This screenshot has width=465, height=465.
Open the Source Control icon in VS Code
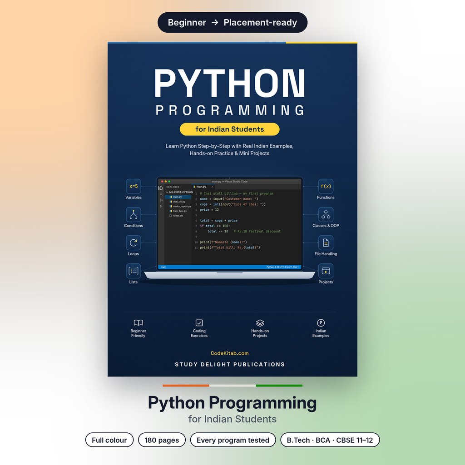click(x=161, y=200)
